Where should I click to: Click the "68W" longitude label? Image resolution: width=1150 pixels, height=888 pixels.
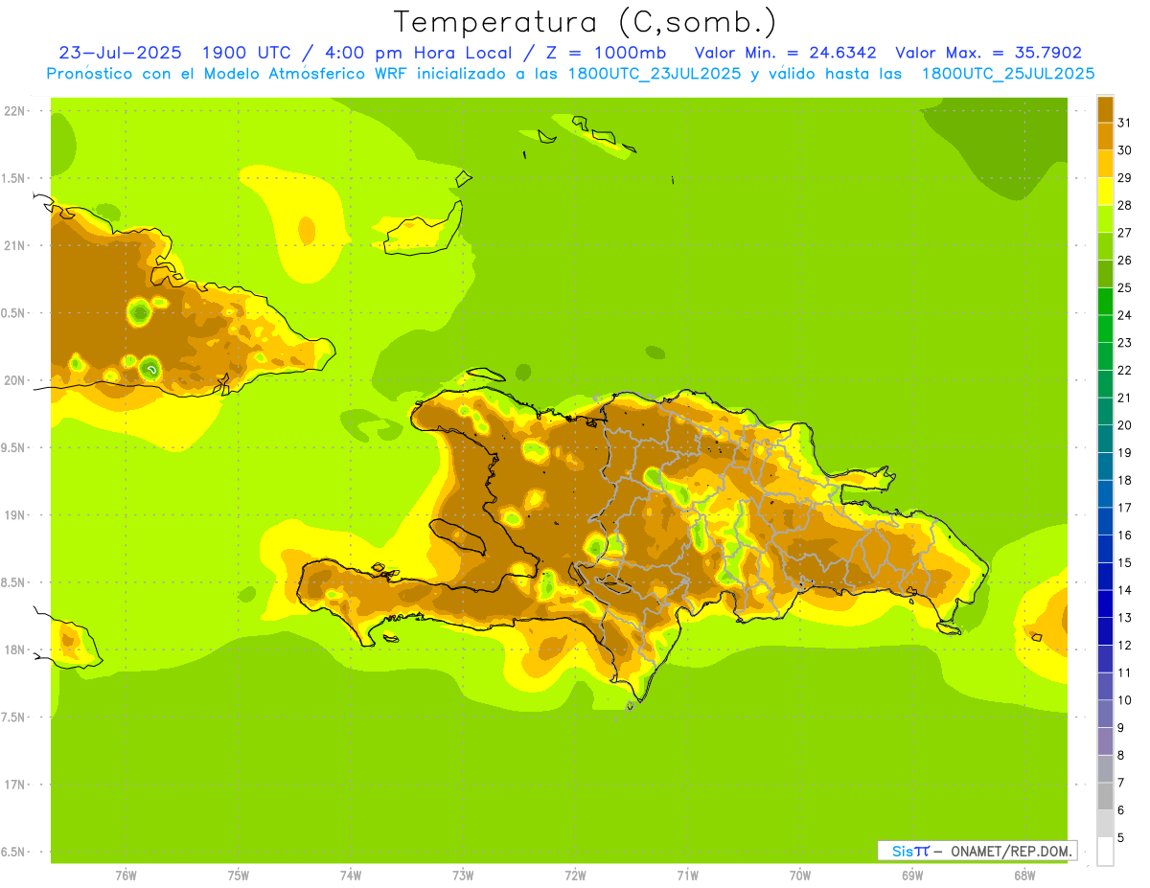pos(1024,876)
